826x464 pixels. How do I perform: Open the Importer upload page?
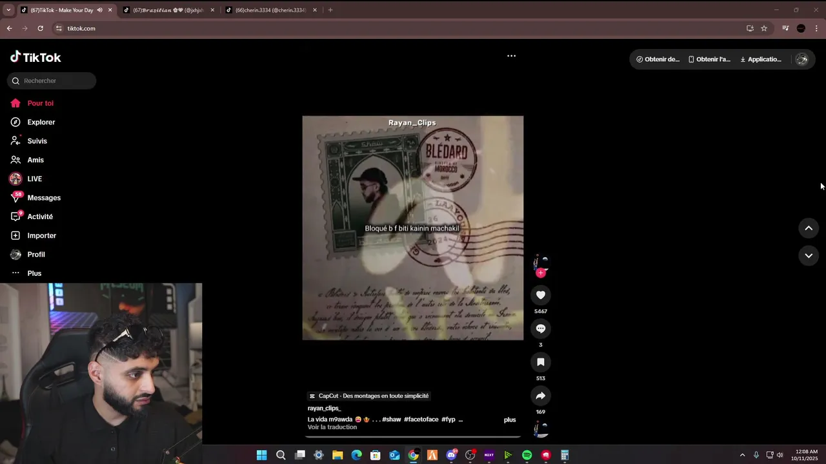[41, 236]
